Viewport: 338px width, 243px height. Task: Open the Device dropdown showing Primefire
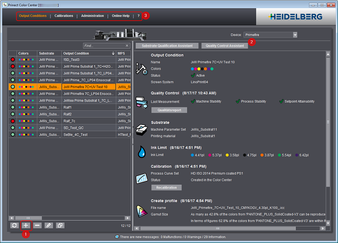coord(270,35)
